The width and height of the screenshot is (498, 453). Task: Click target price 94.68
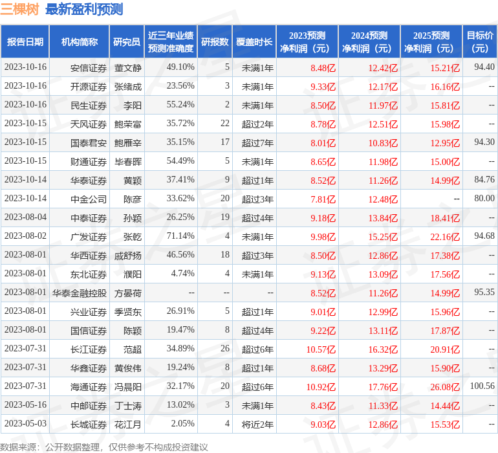click(484, 236)
